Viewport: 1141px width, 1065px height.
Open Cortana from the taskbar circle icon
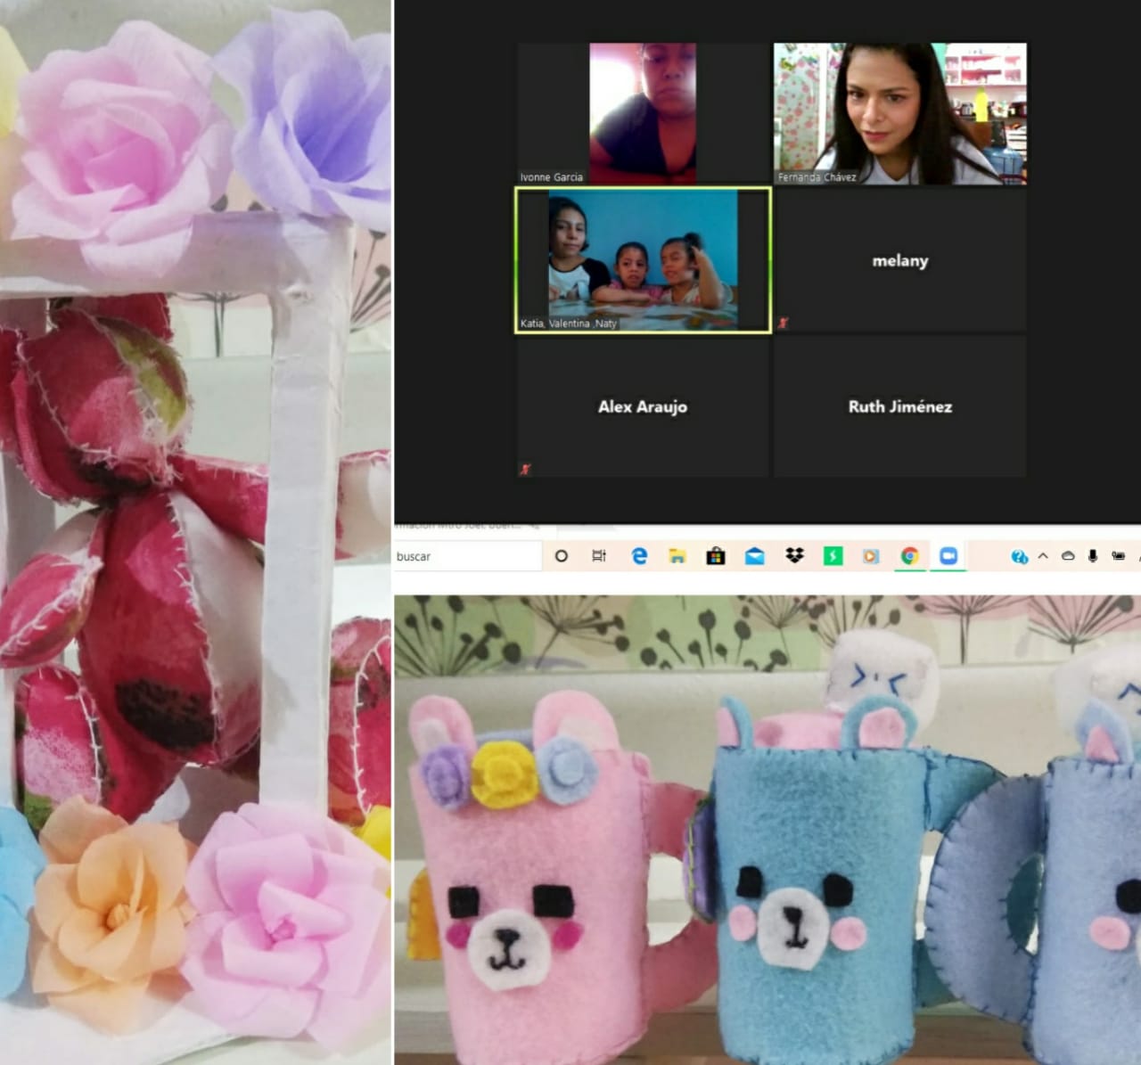[562, 556]
